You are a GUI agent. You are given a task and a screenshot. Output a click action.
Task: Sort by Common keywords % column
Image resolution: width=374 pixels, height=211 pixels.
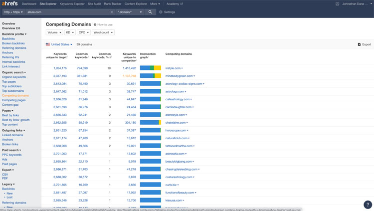pos(102,55)
